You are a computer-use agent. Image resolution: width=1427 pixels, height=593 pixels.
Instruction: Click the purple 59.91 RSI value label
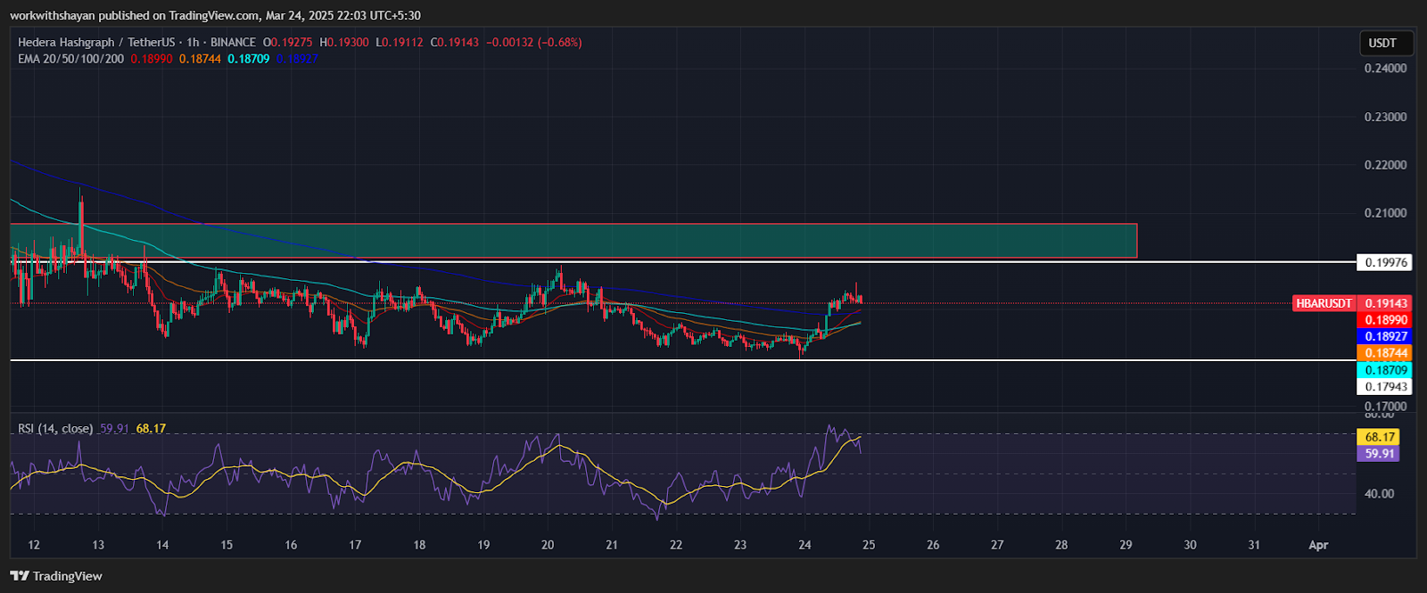(x=1379, y=454)
